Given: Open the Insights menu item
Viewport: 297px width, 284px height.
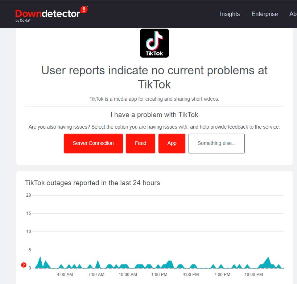Looking at the screenshot, I should 230,14.
